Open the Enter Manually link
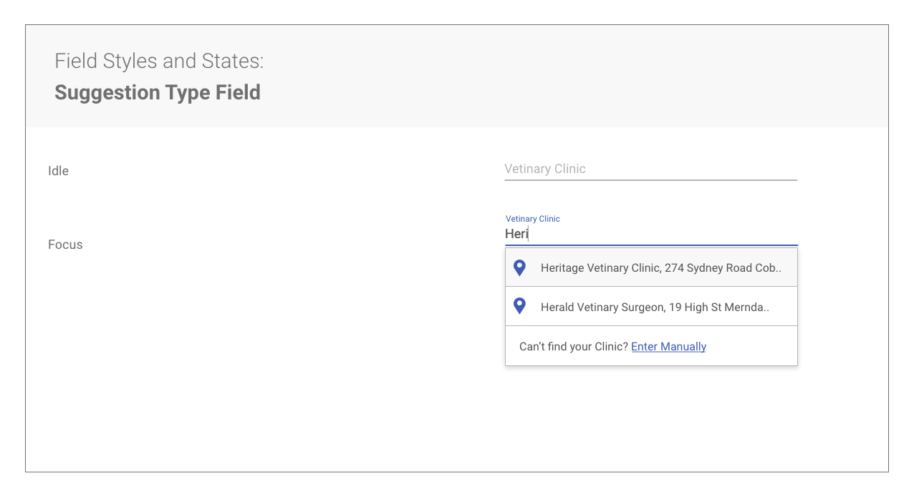Screen dimensions: 914x497 click(668, 346)
